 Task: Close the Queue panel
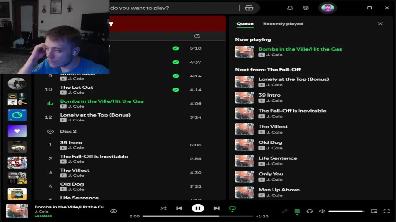[x=380, y=24]
